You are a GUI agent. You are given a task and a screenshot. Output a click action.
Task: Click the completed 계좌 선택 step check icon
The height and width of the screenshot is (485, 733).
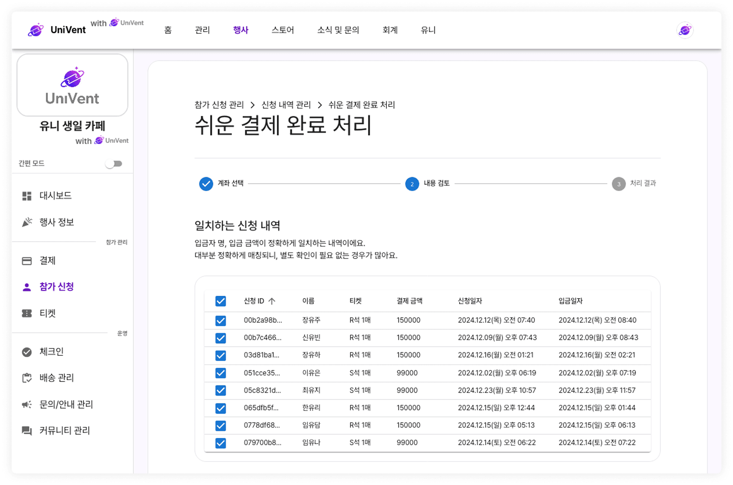[x=206, y=183]
